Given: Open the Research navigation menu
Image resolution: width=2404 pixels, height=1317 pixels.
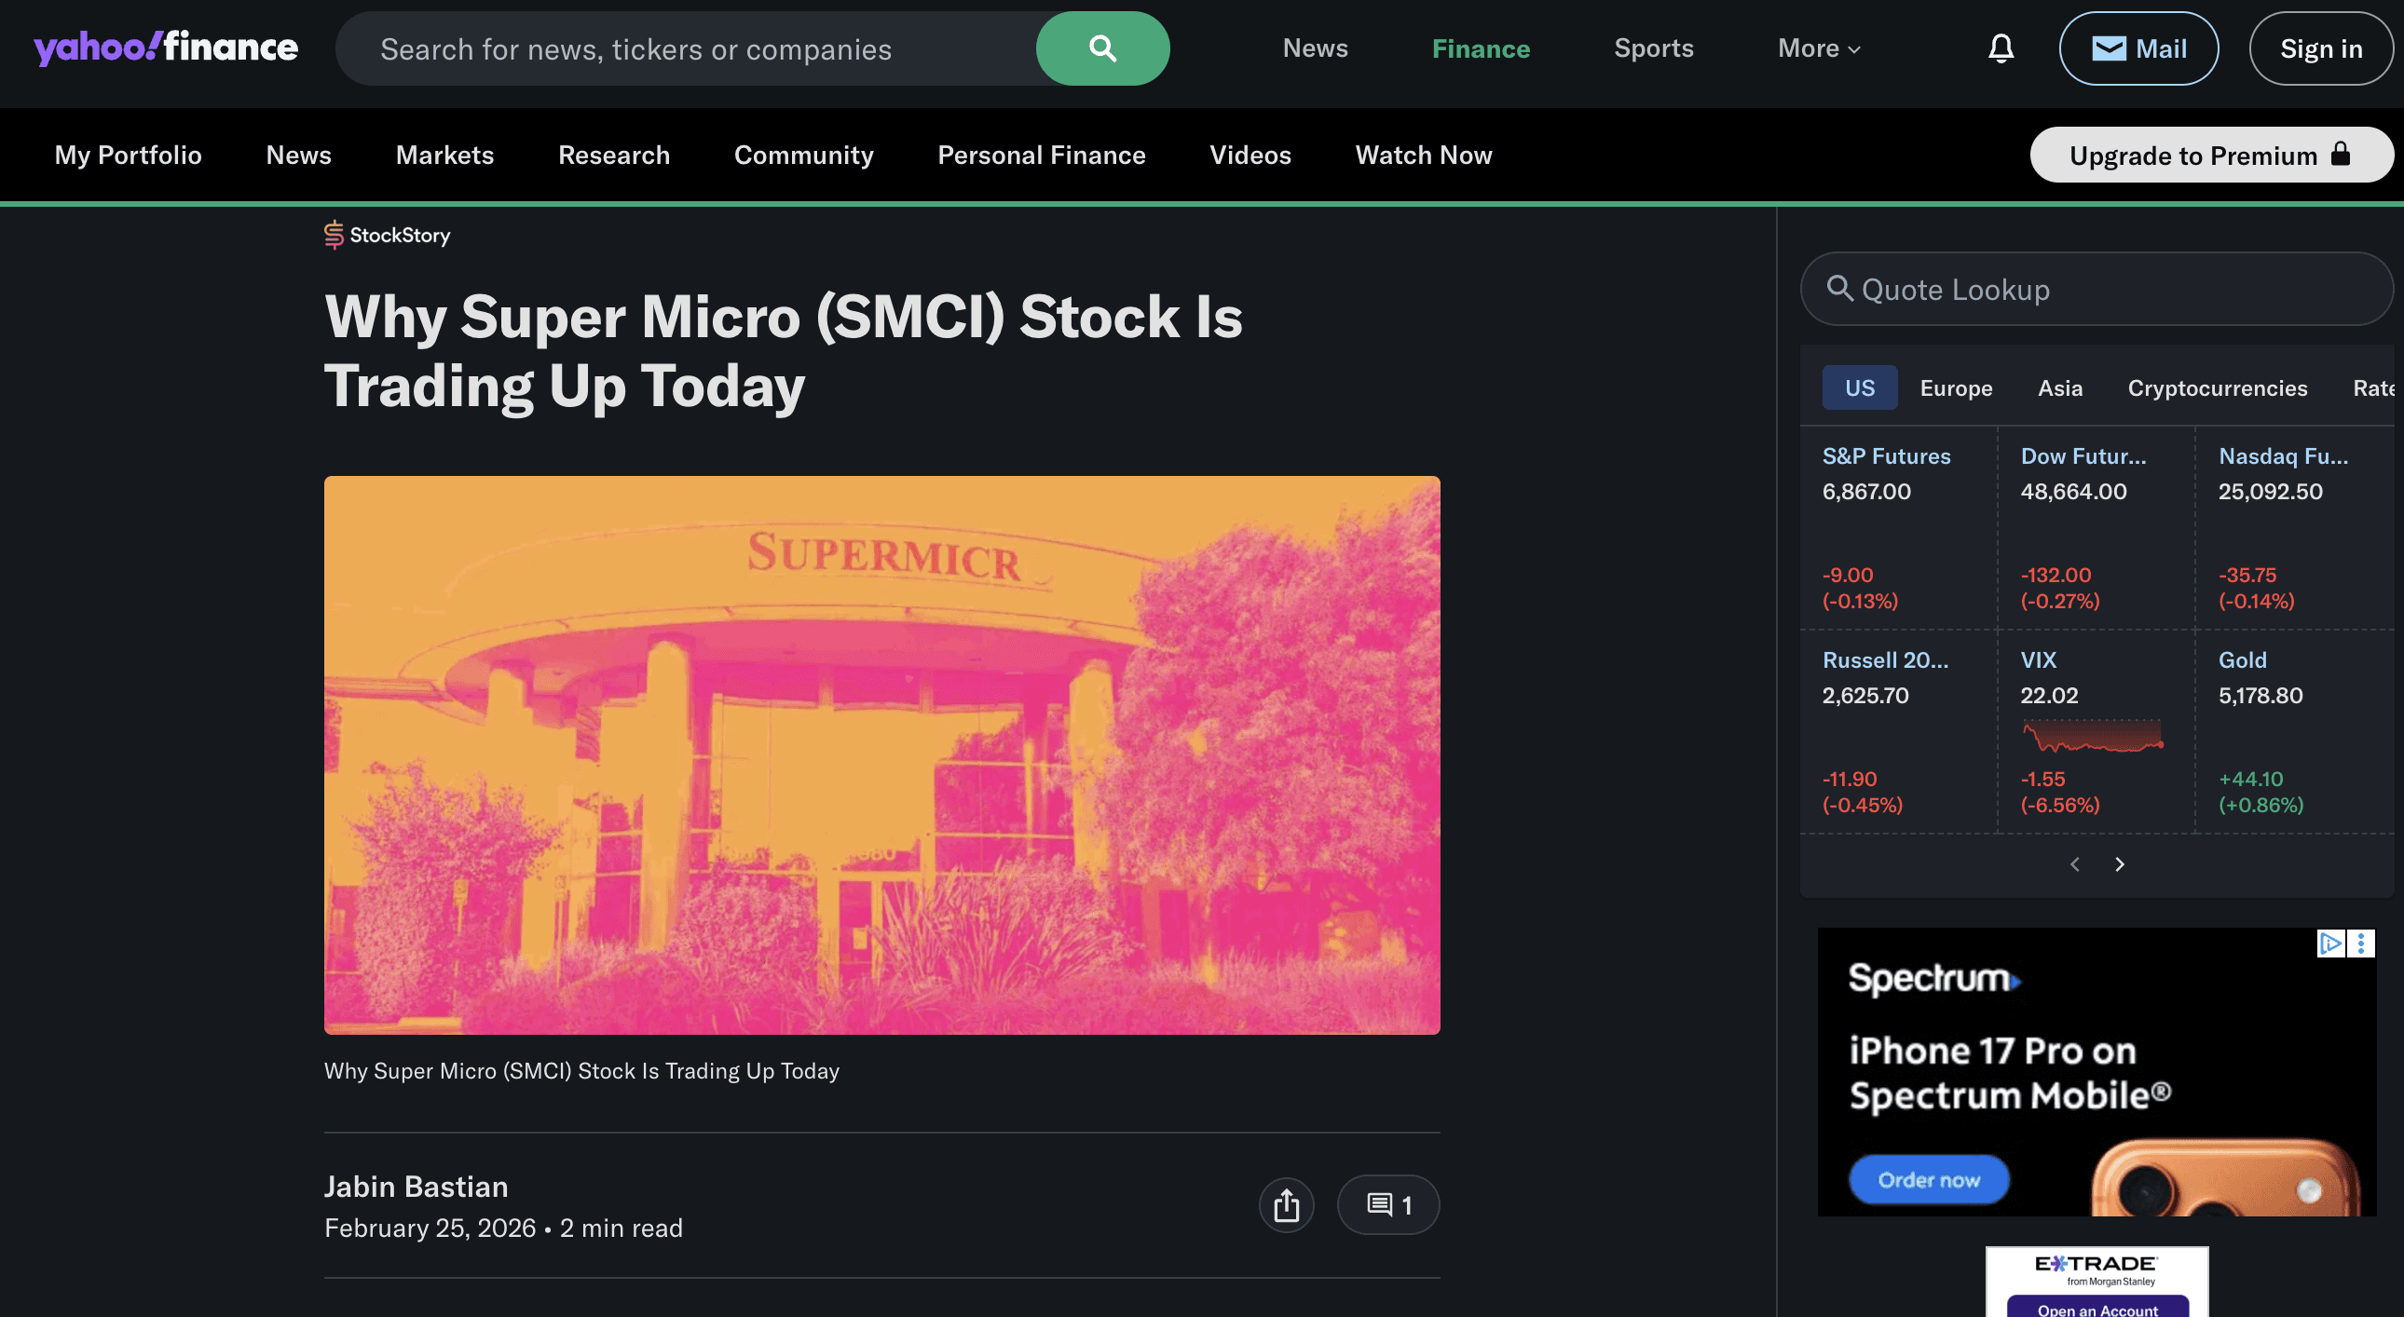Looking at the screenshot, I should [x=614, y=155].
